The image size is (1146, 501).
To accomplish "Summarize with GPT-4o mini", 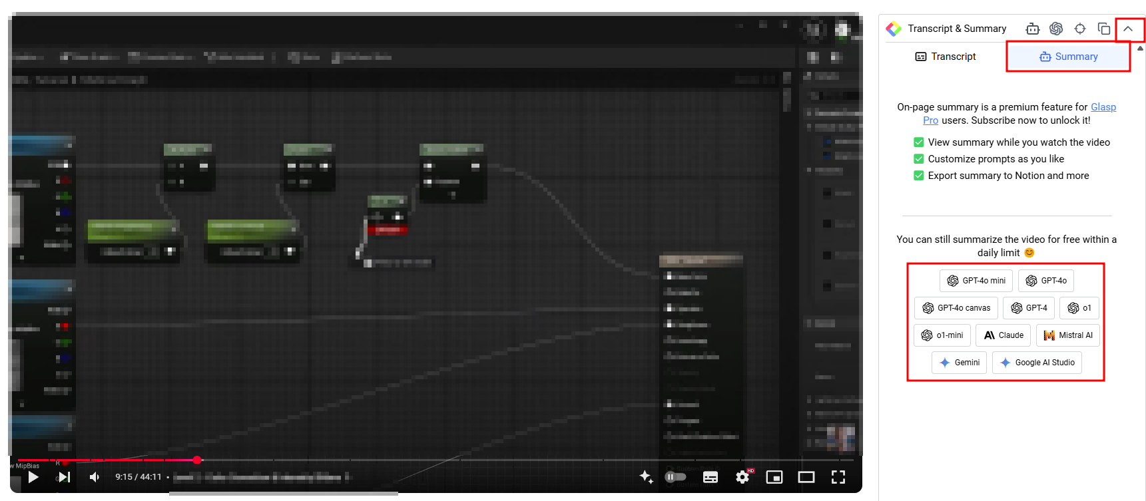I will 976,281.
